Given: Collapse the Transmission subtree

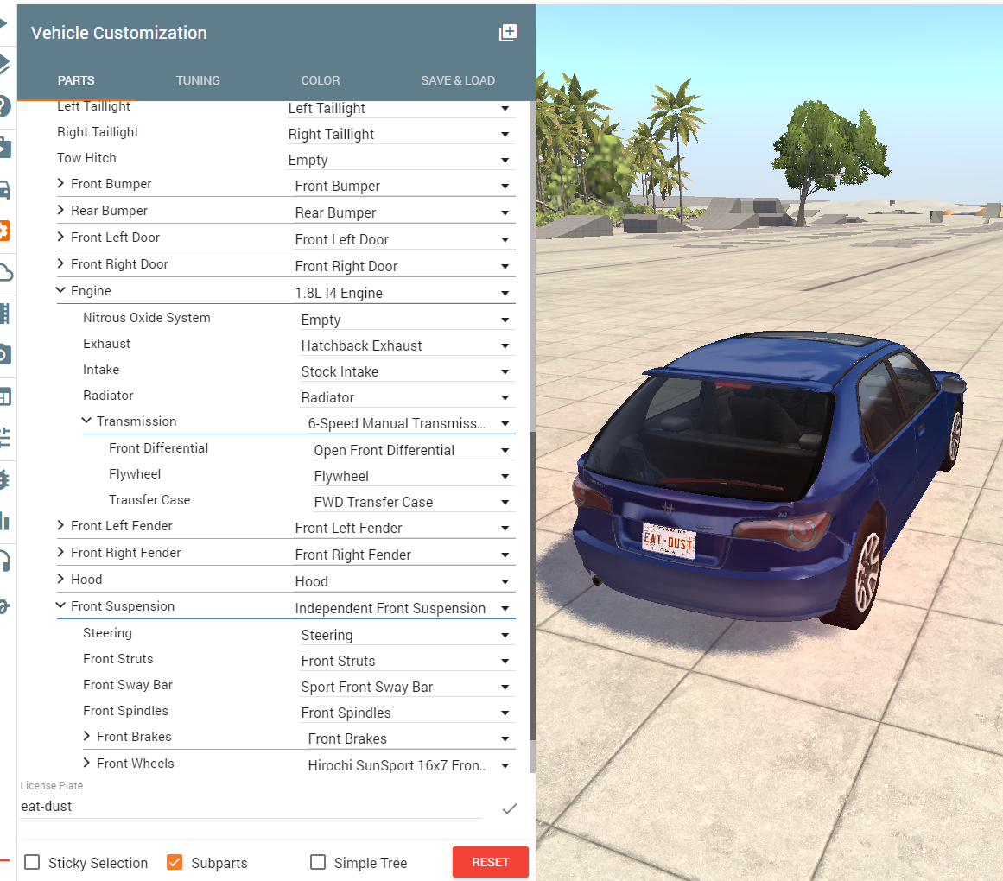Looking at the screenshot, I should 86,421.
